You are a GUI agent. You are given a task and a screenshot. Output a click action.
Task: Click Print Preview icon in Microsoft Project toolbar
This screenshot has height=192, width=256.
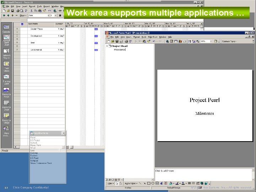click(22, 11)
